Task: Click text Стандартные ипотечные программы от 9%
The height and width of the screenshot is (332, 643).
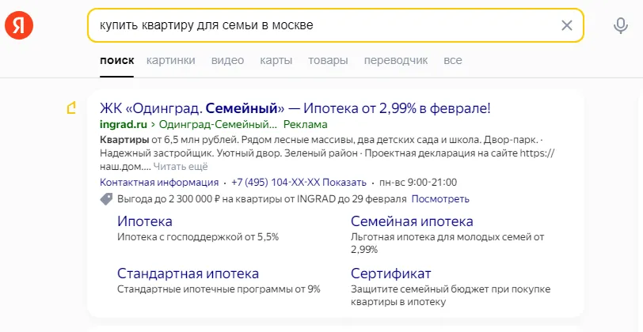Action: pyautogui.click(x=219, y=289)
